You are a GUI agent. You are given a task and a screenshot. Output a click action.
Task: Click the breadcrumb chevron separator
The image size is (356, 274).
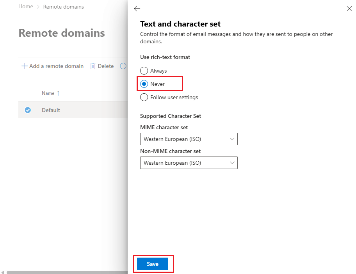[38, 7]
